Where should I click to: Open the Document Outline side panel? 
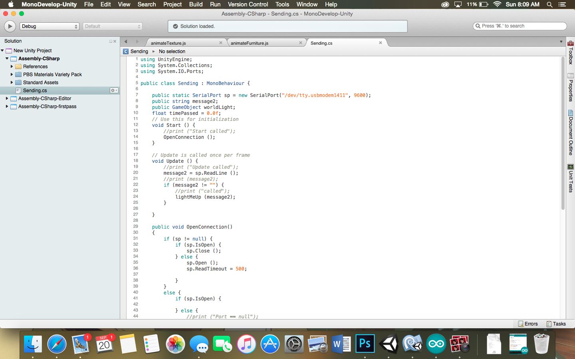pyautogui.click(x=571, y=132)
